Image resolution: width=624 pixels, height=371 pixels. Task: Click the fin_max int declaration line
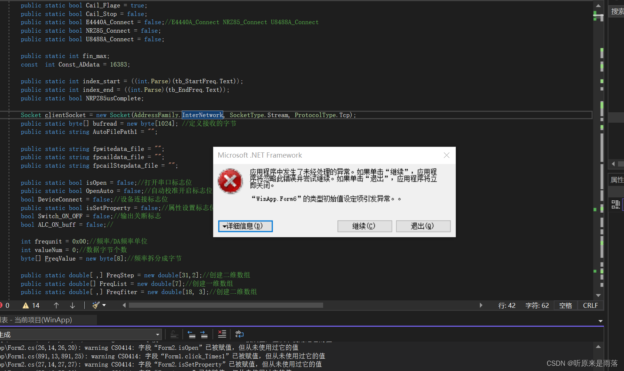[65, 56]
